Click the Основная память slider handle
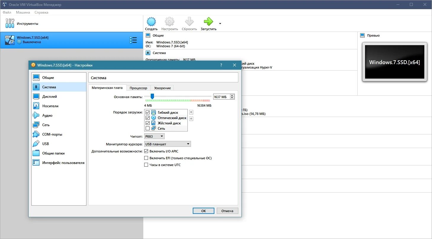 point(152,96)
